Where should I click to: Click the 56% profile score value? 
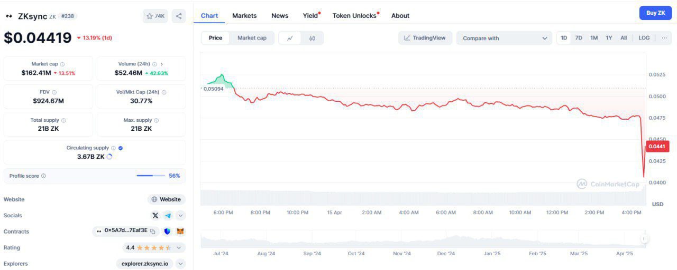tap(175, 176)
